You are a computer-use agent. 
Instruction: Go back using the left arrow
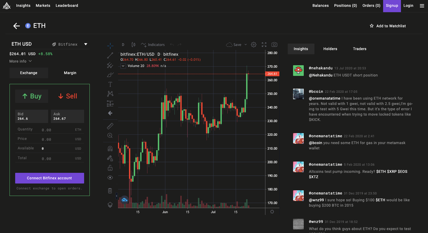pyautogui.click(x=16, y=26)
